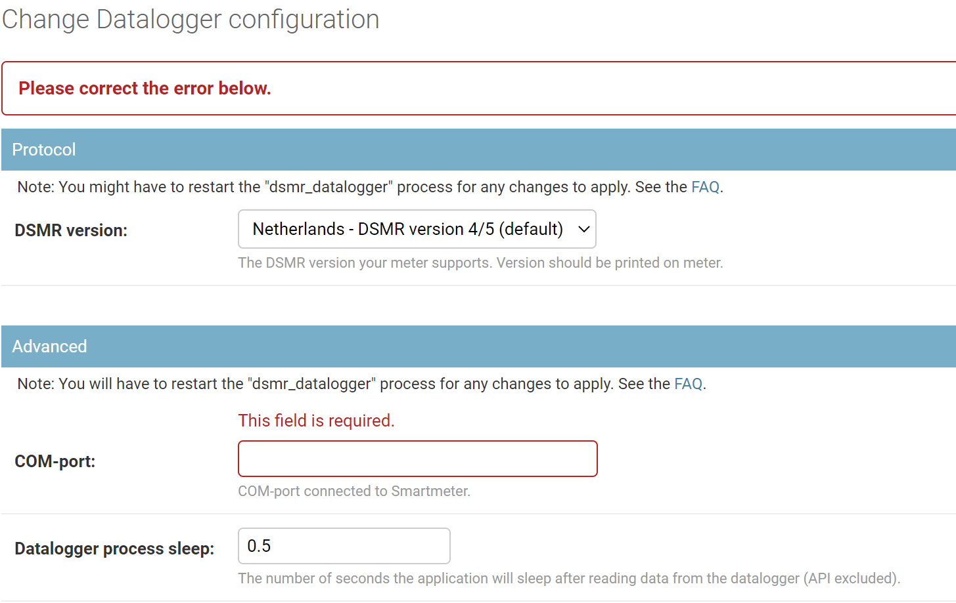Click the 'This field is required' error message
The image size is (956, 603).
(316, 421)
